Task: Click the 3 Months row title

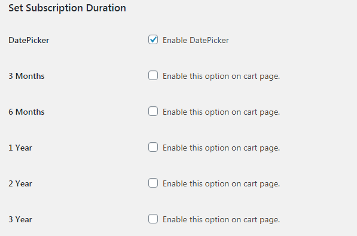Action: (26, 76)
